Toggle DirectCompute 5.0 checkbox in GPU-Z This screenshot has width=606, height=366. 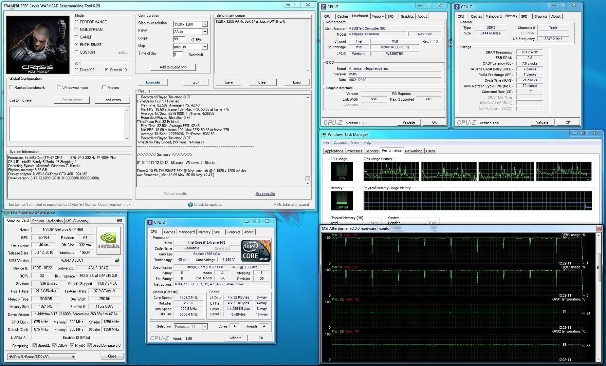click(x=89, y=346)
